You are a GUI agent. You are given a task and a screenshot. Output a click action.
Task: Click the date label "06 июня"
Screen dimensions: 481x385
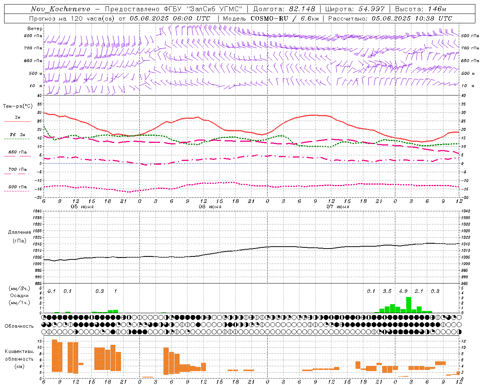[210, 207]
